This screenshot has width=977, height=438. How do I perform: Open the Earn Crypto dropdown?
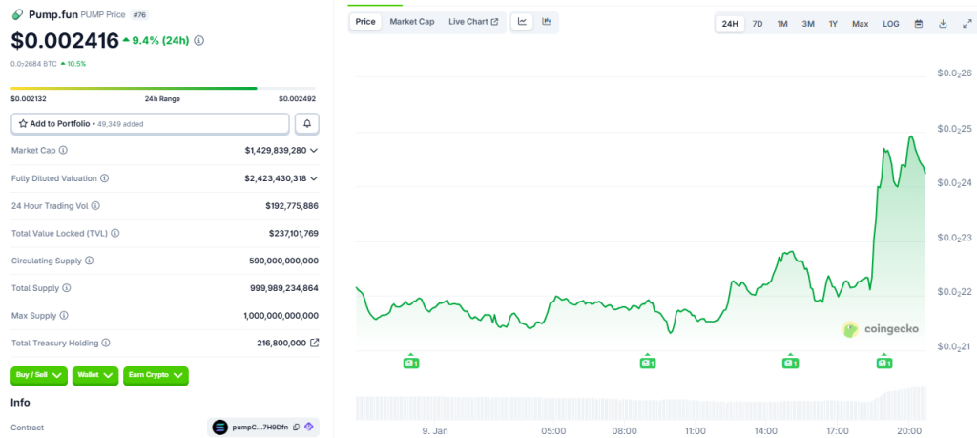tap(156, 376)
